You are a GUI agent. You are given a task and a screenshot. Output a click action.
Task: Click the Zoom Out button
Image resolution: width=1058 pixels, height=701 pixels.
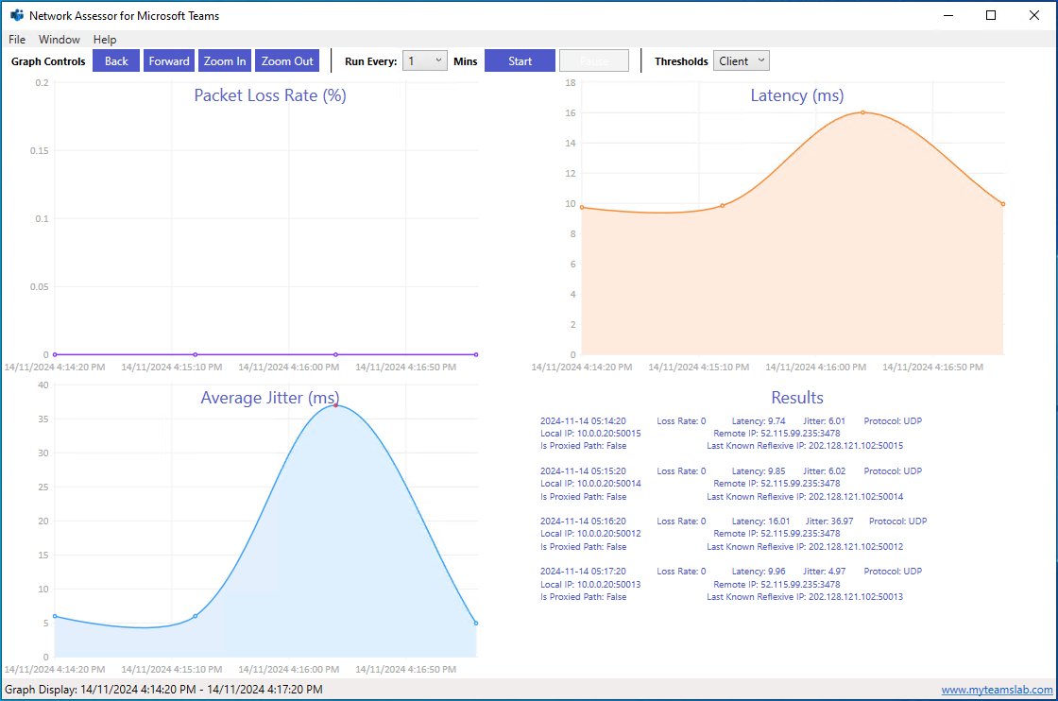(287, 60)
